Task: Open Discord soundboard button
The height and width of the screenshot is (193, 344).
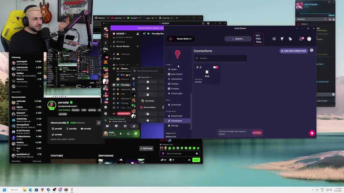Action: click(134, 126)
